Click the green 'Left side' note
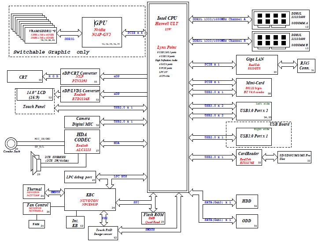The width and height of the screenshot is (318, 242). pos(263,104)
